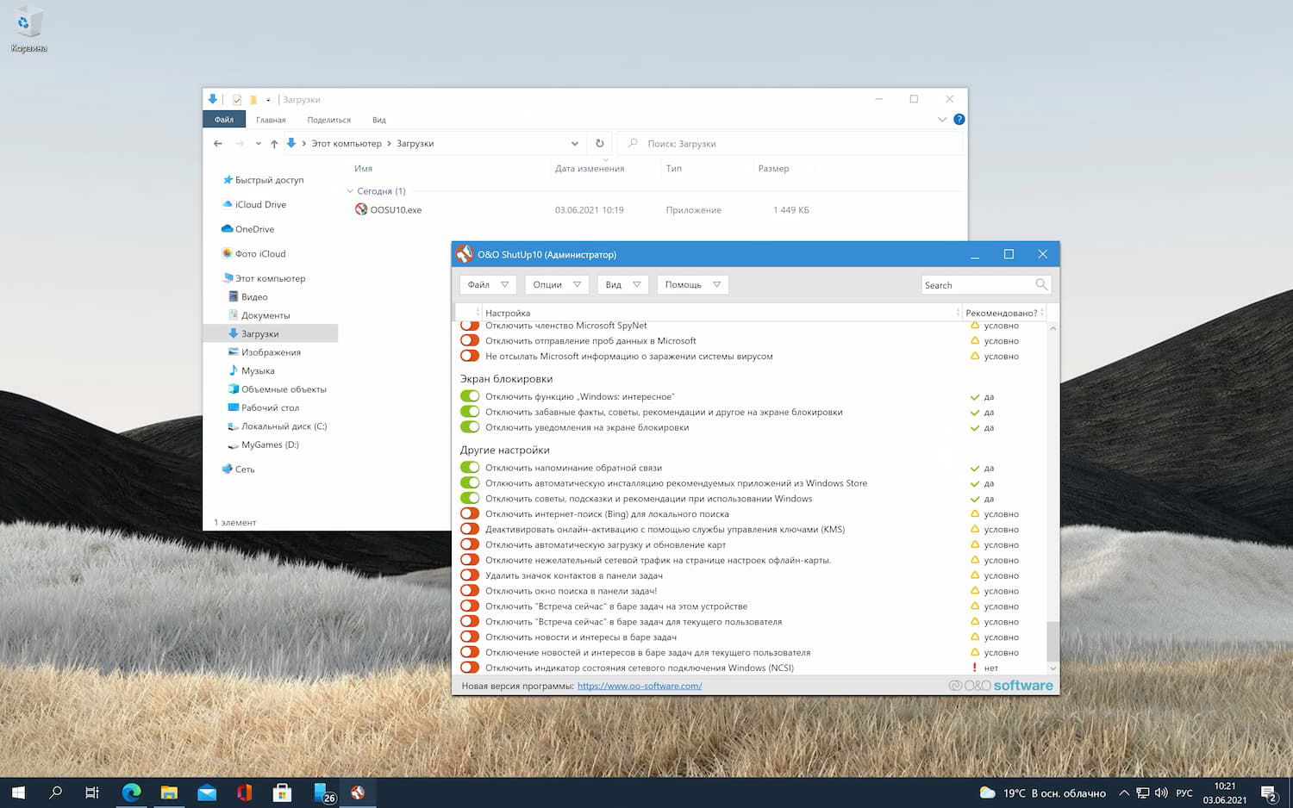Toggle off the feedback reminder switch
The image size is (1293, 808).
coord(470,468)
